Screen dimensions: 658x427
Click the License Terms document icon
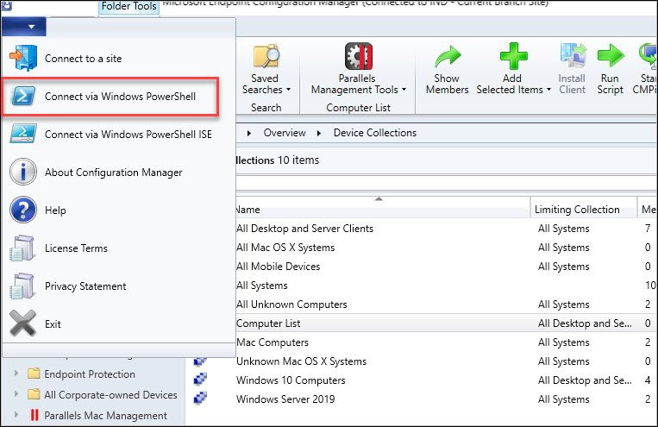coord(22,248)
